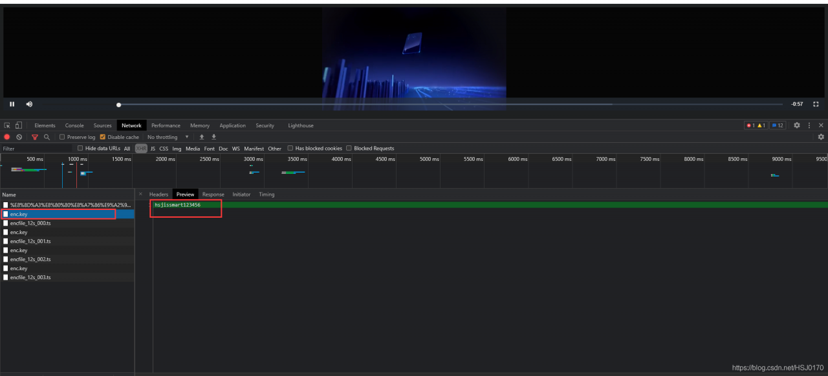Import a HAR file

[x=202, y=137]
